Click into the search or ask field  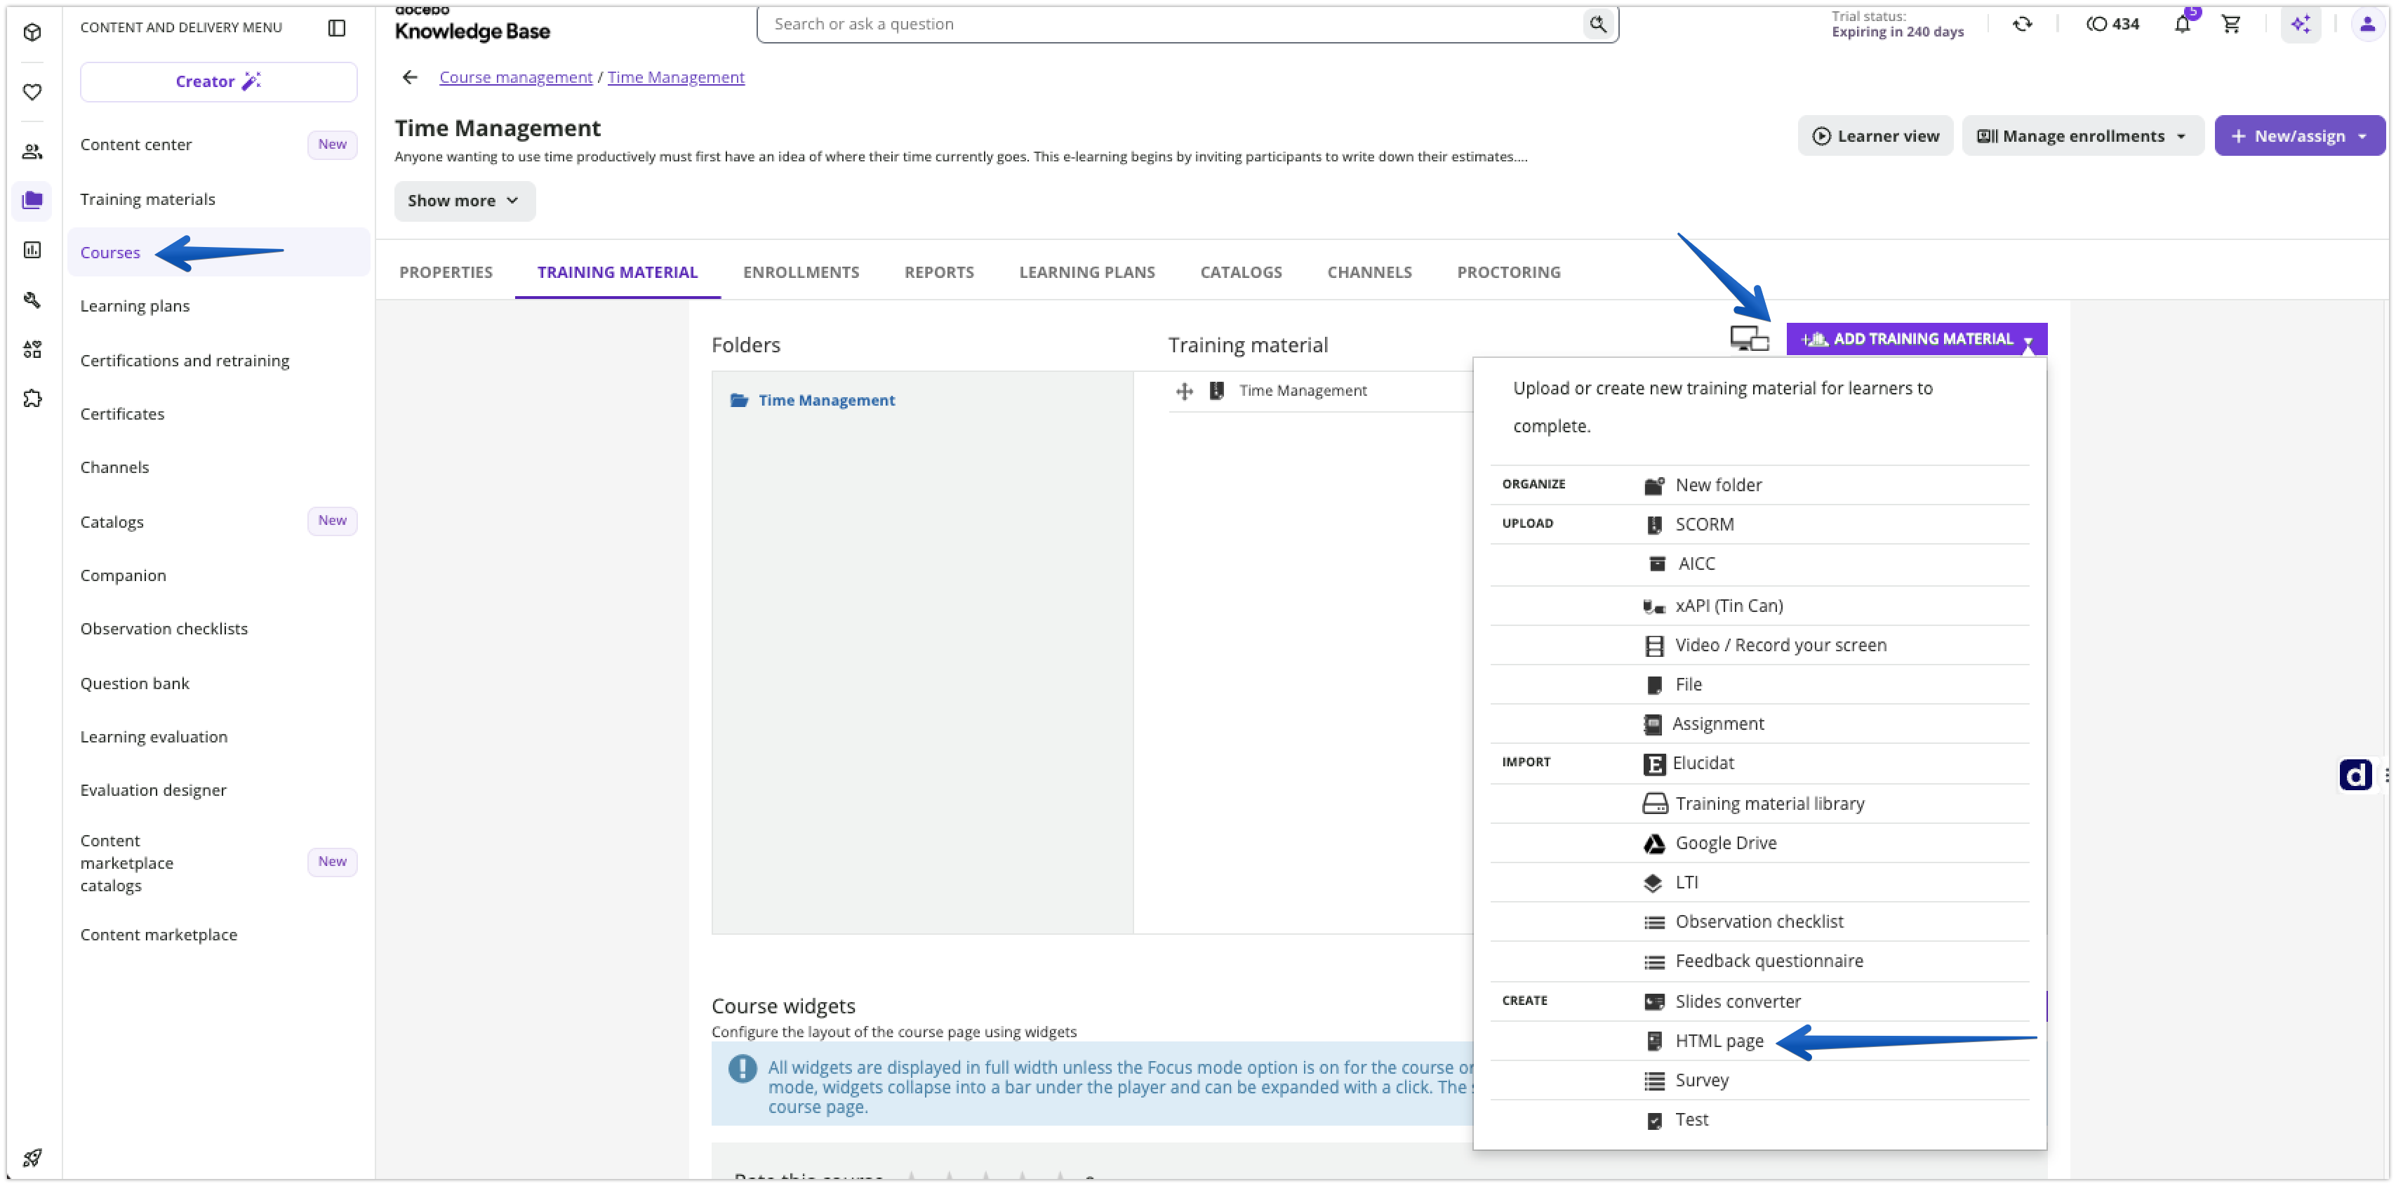coord(1172,24)
